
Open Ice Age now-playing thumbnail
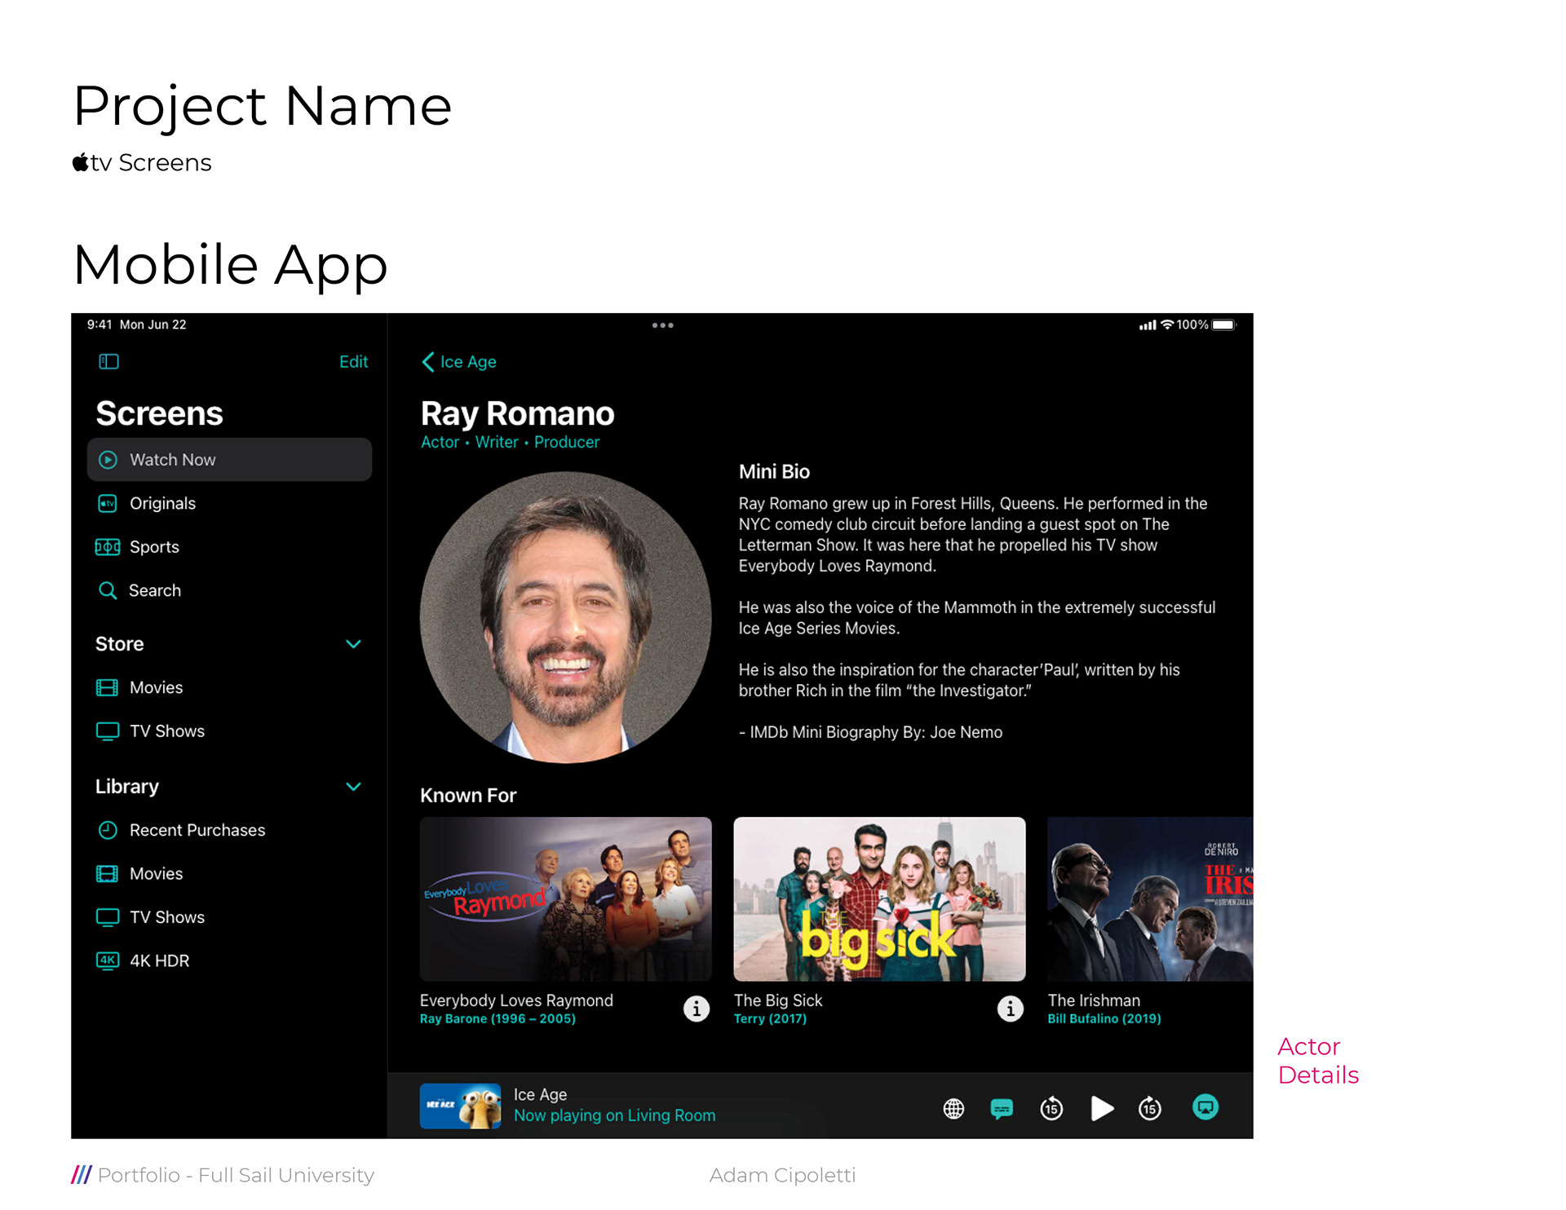click(x=460, y=1106)
